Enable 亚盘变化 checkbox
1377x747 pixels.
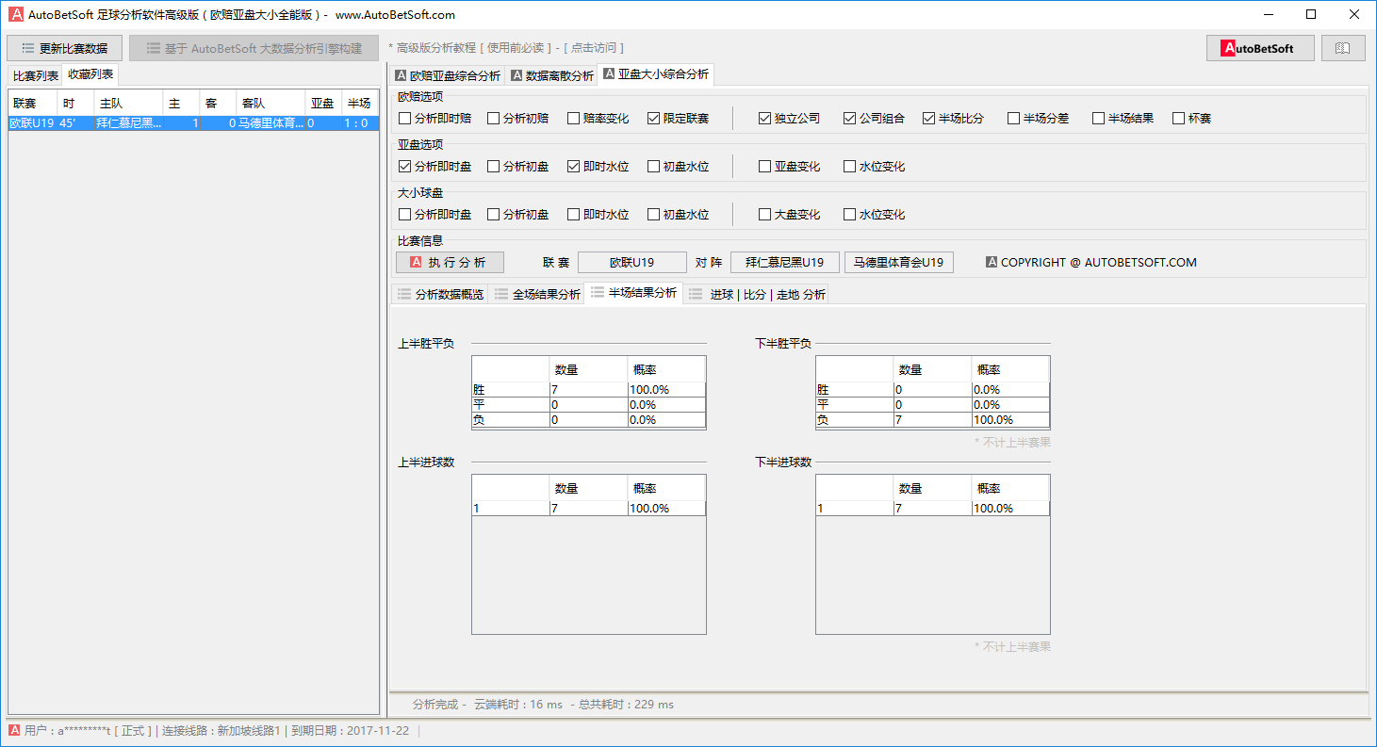tap(790, 167)
